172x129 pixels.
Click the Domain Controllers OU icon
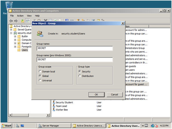click(19, 43)
